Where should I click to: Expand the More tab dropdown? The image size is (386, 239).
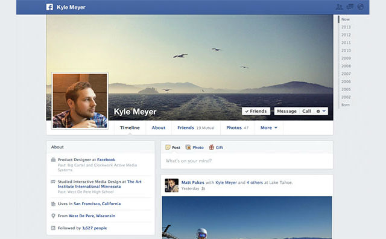[x=269, y=127]
